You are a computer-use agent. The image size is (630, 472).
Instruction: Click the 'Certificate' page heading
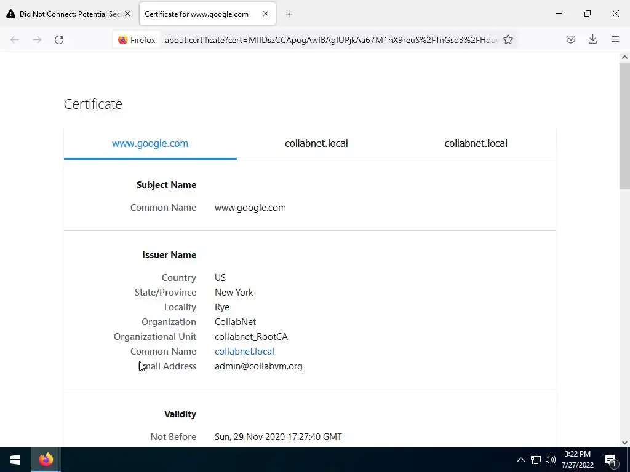pyautogui.click(x=93, y=104)
